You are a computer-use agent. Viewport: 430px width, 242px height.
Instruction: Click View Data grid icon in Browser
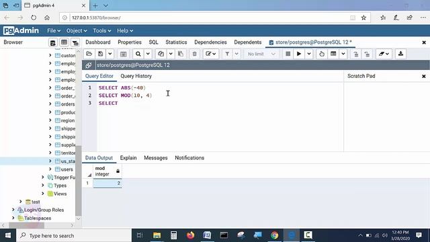tap(64, 42)
